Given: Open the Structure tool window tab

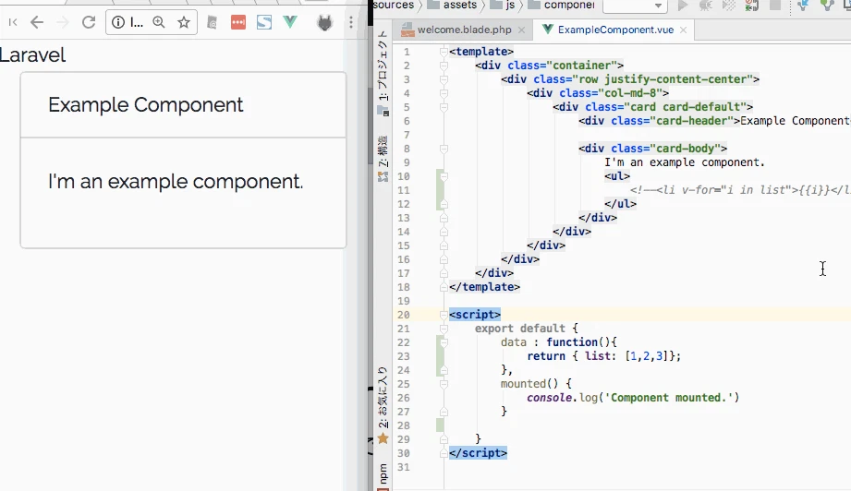Looking at the screenshot, I should 383,158.
